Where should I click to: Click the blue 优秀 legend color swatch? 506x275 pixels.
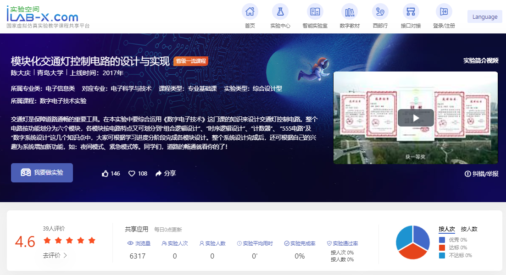[x=442, y=240]
